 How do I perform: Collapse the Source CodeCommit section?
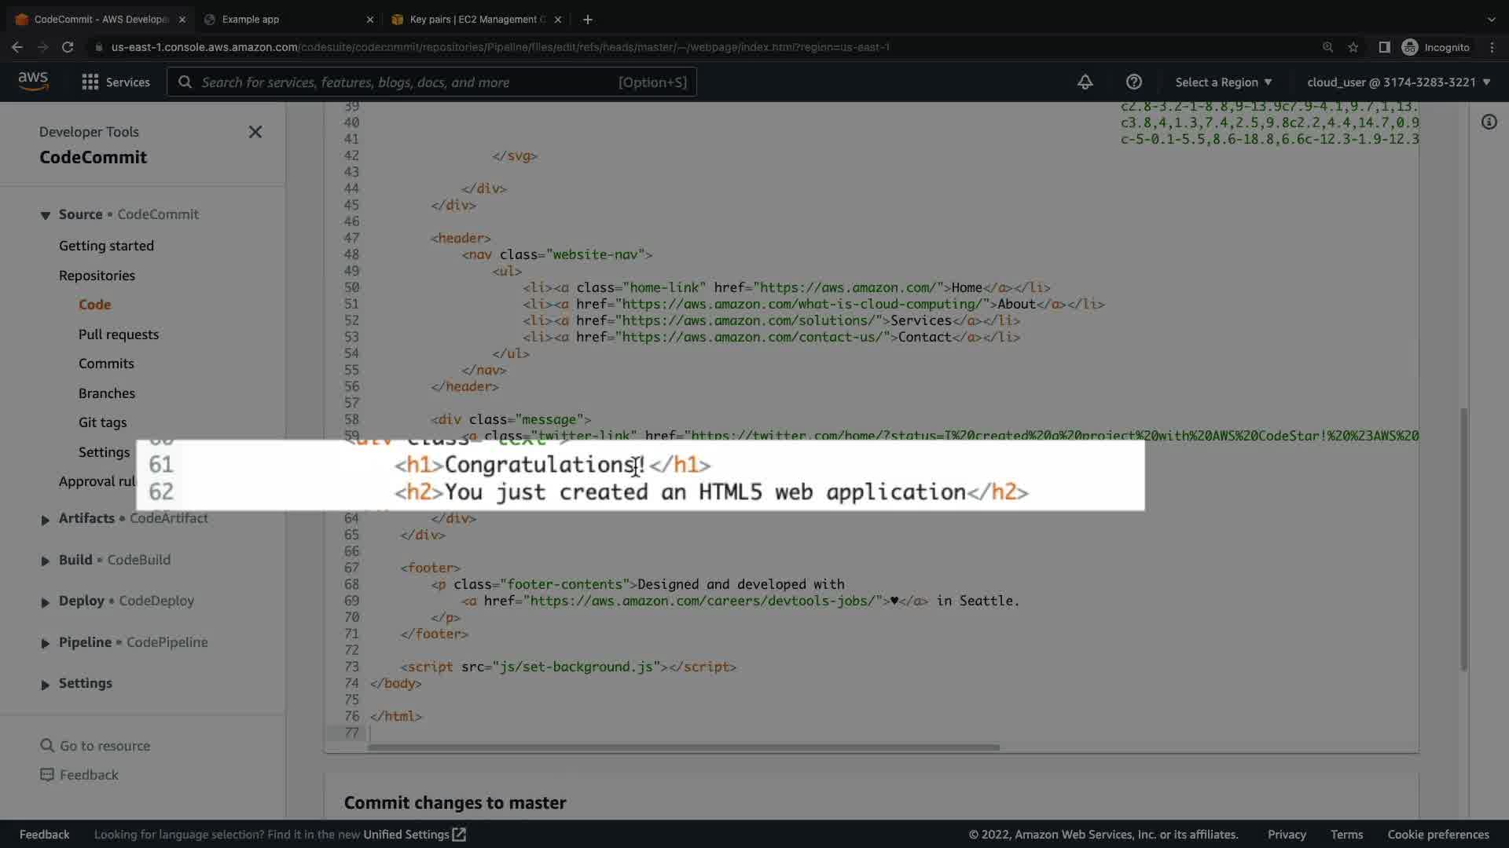point(45,215)
